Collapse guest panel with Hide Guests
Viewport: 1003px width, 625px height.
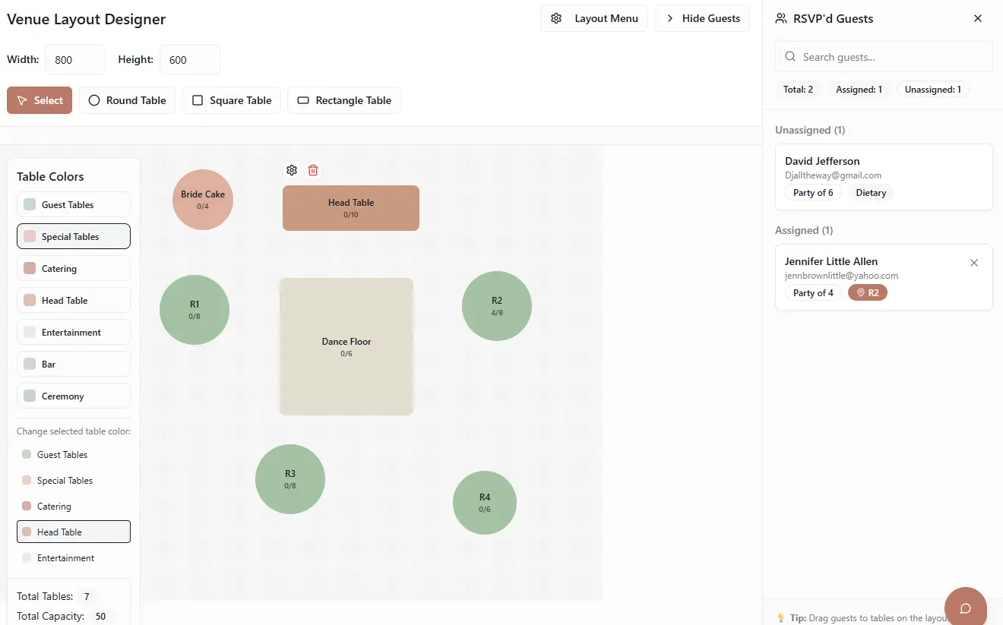702,18
